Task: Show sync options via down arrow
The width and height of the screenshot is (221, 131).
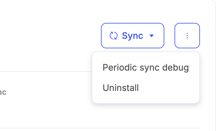Action: pyautogui.click(x=152, y=36)
